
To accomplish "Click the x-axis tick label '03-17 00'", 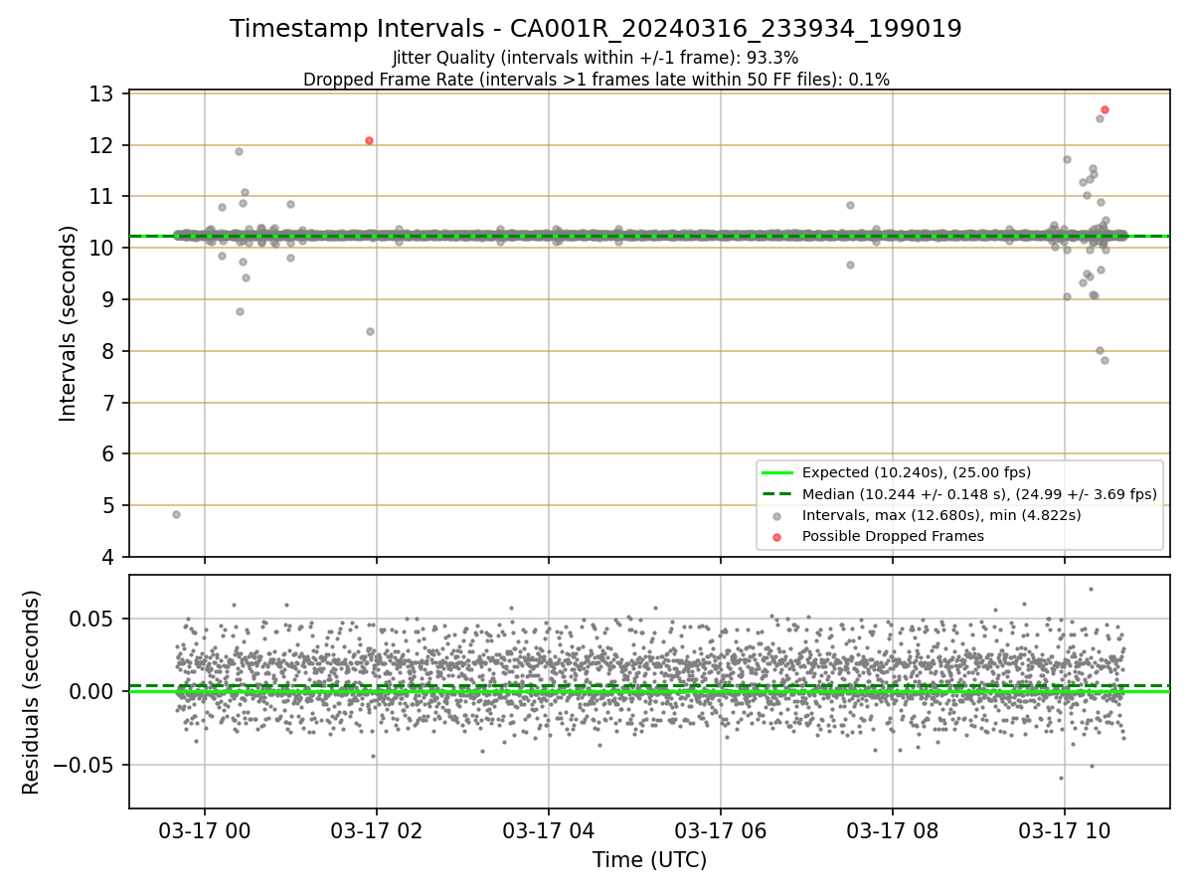I will 204,830.
